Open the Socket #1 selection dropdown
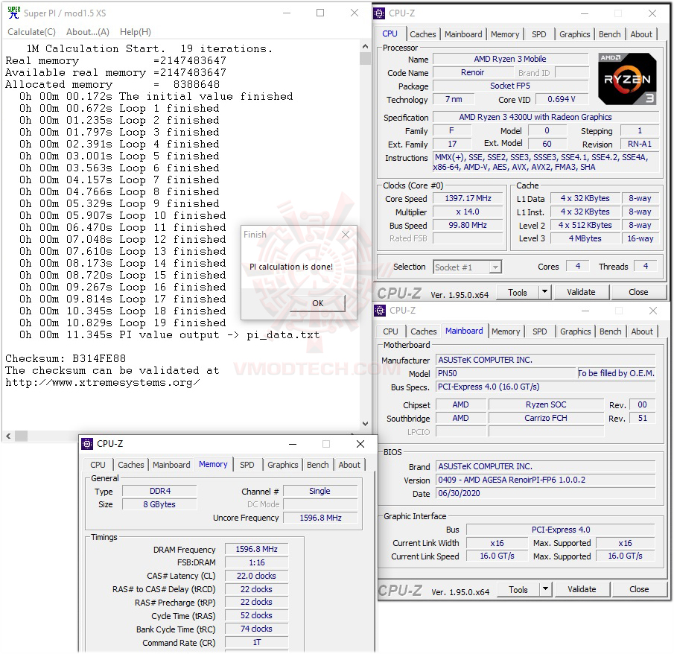674x654 pixels. tap(495, 267)
